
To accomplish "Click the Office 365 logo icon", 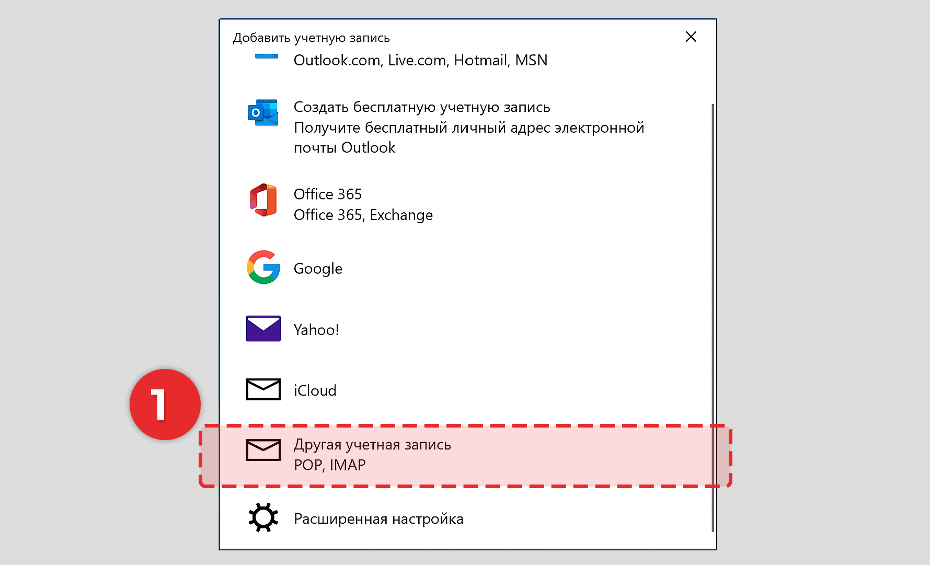I will click(x=263, y=200).
